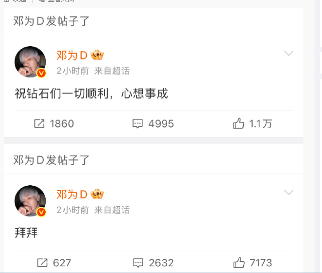Open 来自超话 source link in second post

pos(112,210)
